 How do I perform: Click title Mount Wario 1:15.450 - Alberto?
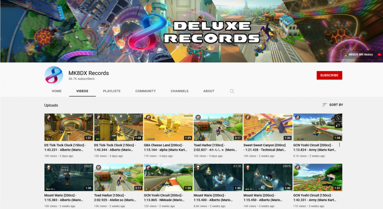(263, 197)
